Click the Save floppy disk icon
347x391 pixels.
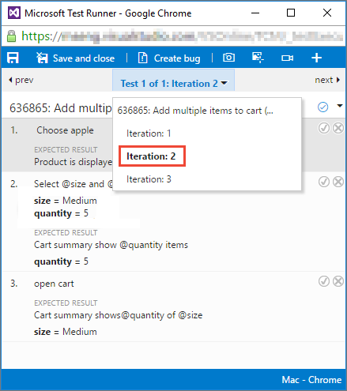(13, 58)
